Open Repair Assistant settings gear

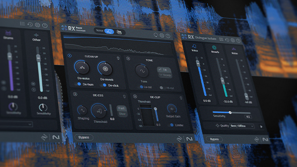tap(162, 35)
